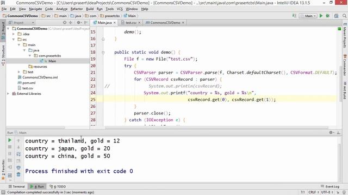The height and width of the screenshot is (195, 348).
Task: Collapse the java folder
Action: pyautogui.click(x=24, y=50)
